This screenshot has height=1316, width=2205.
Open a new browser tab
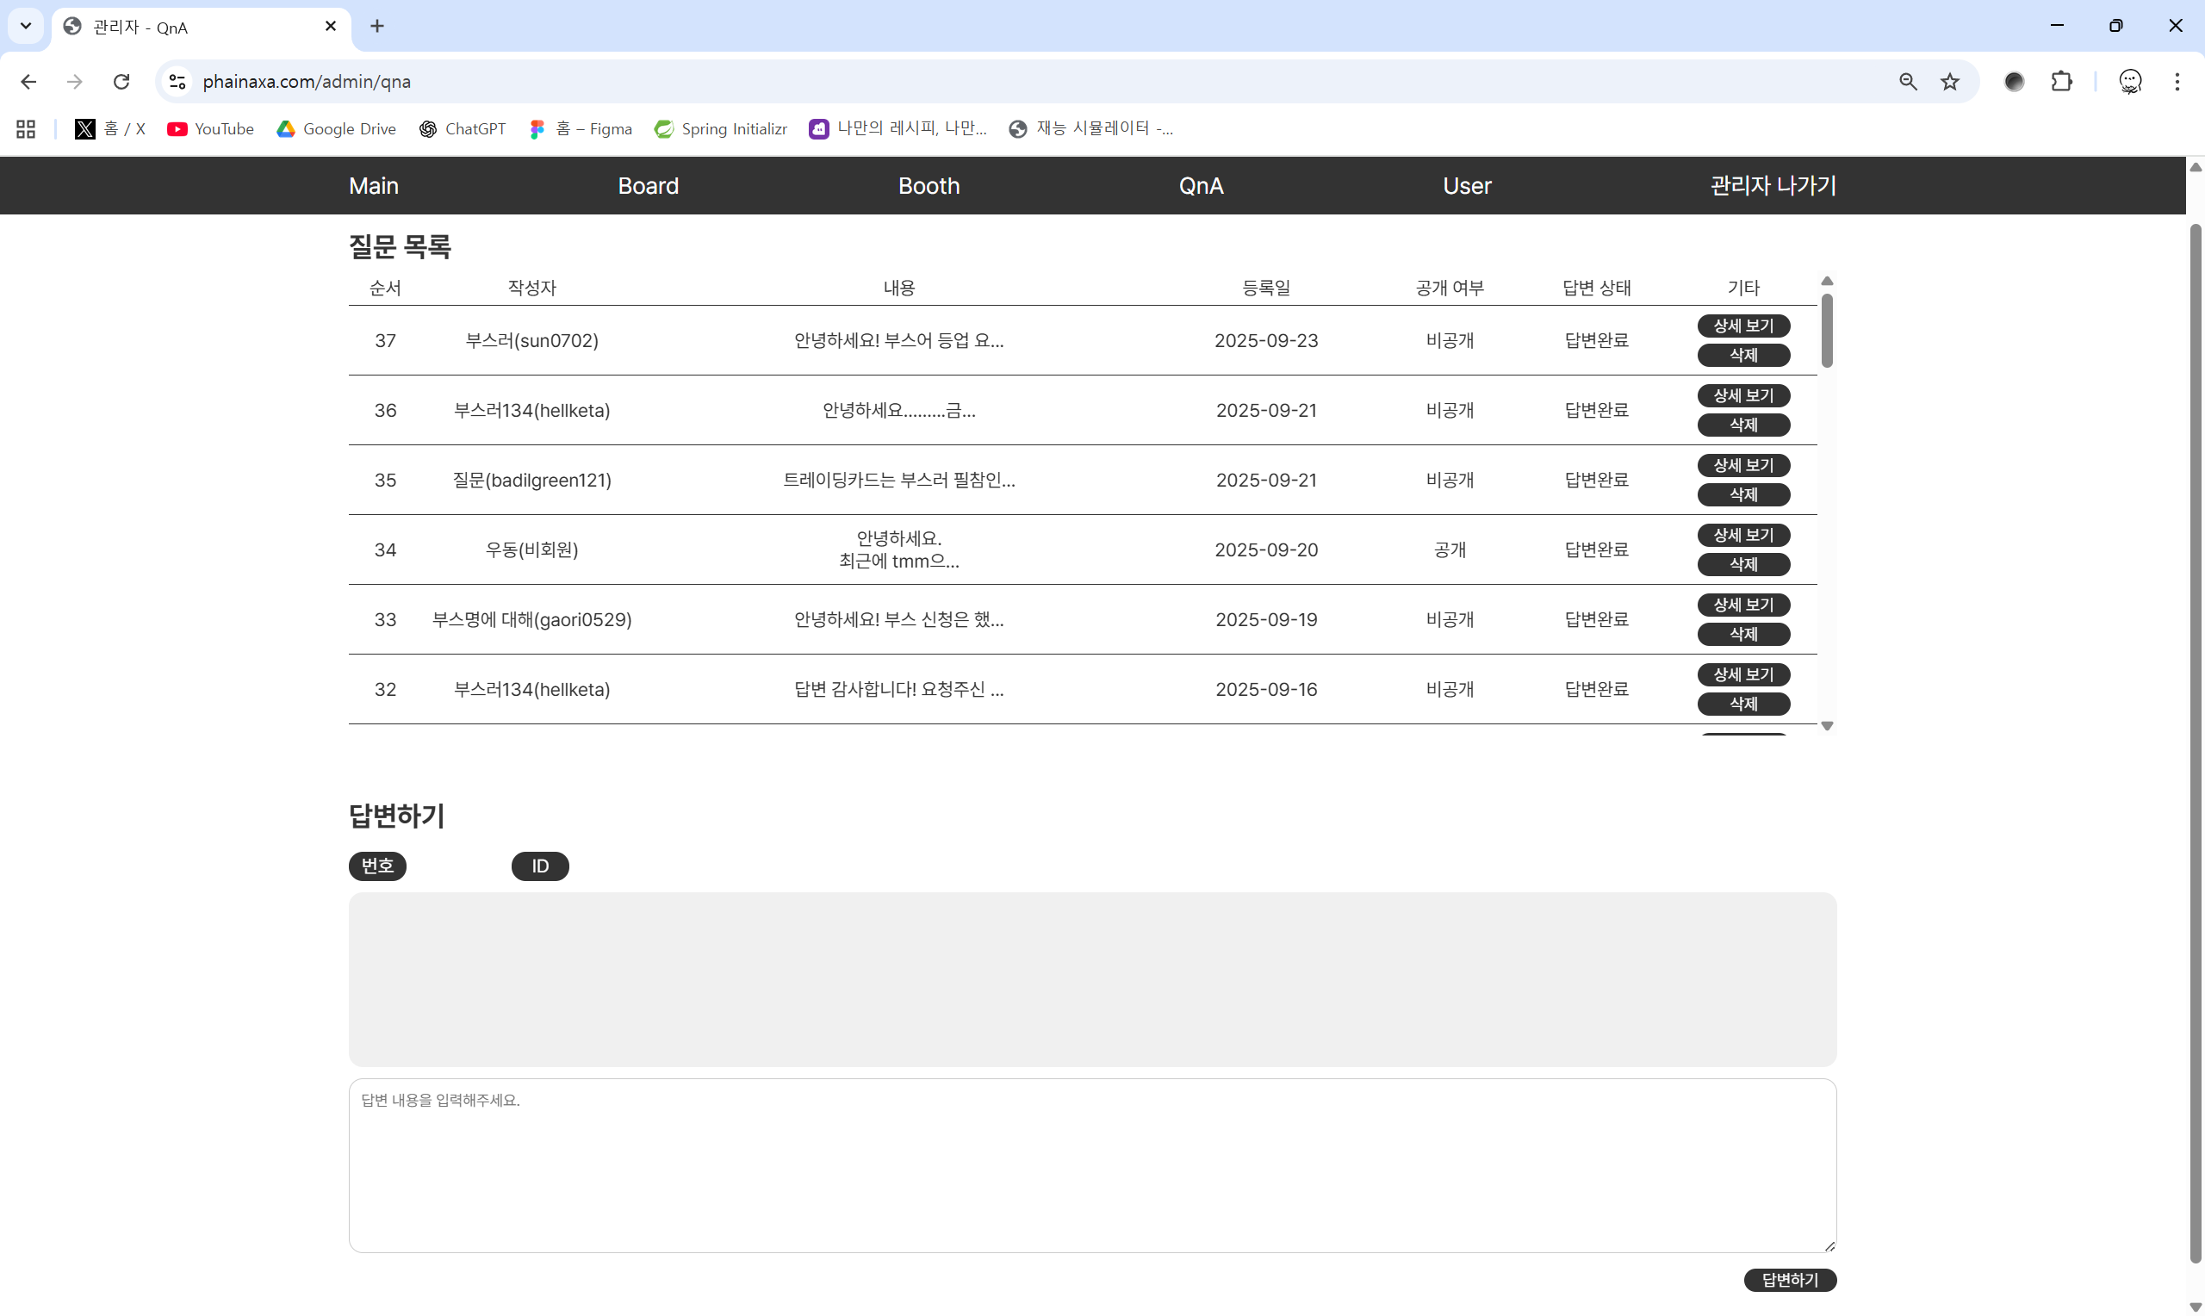point(376,26)
